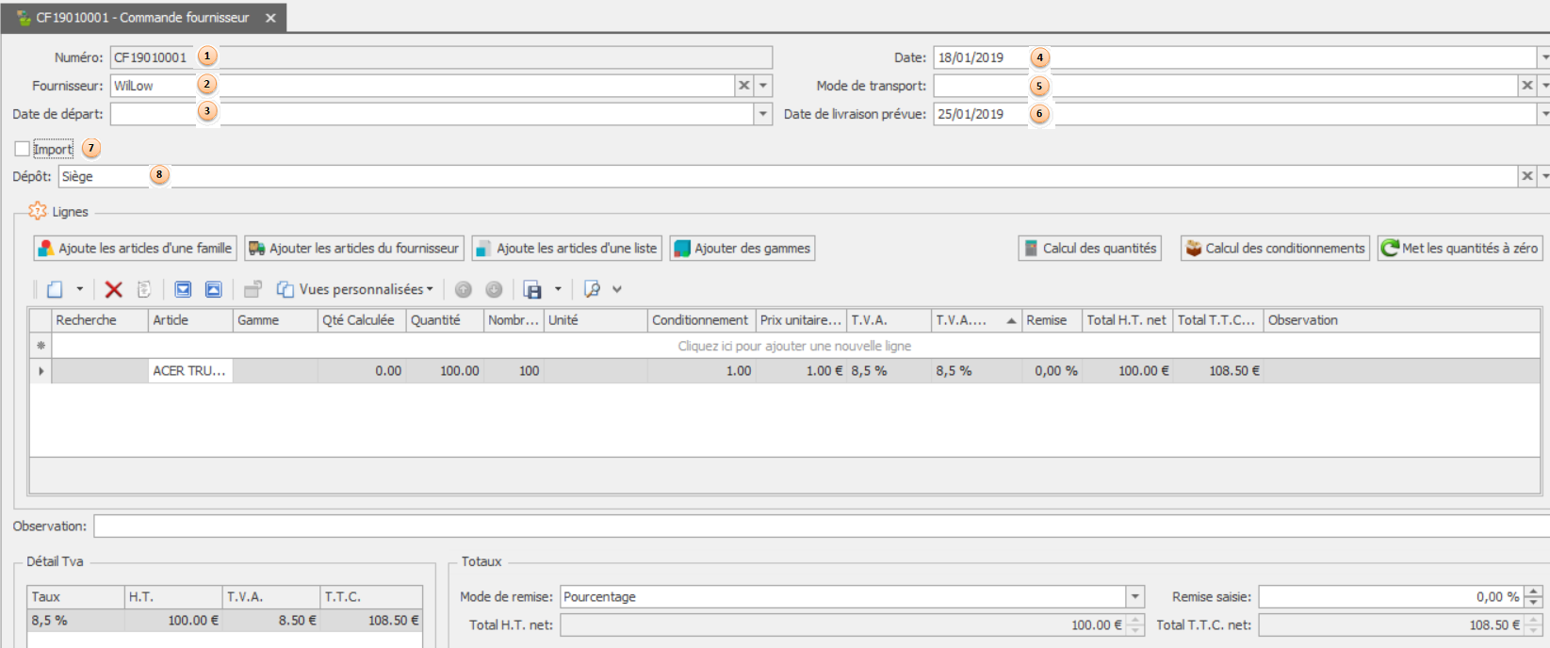Click the Unité column header

tap(596, 320)
